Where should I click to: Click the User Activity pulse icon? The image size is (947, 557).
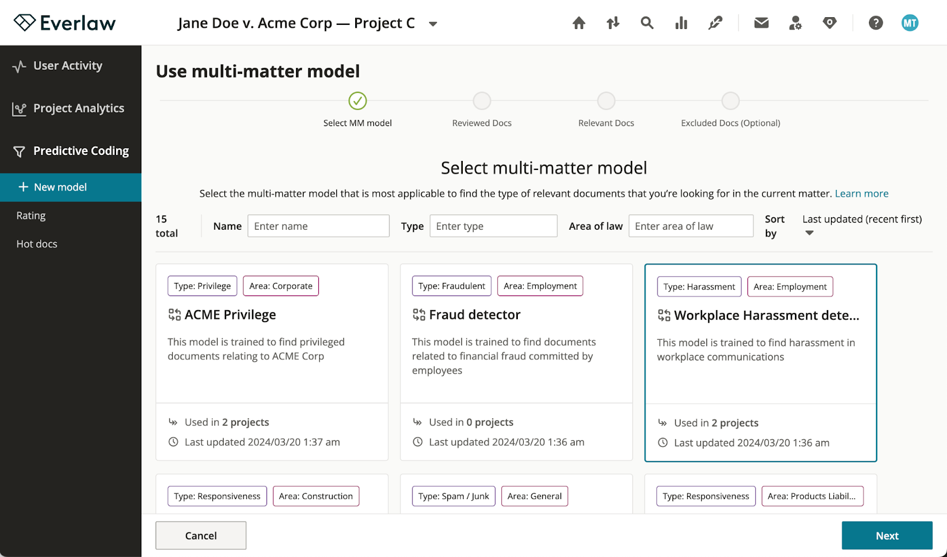19,66
